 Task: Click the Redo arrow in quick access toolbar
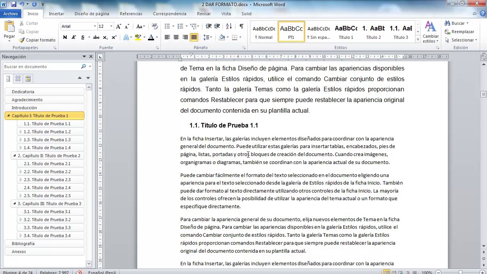[34, 5]
